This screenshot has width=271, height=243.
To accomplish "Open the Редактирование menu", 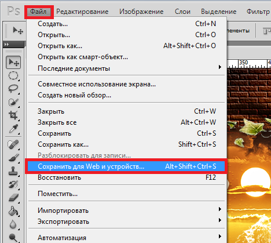I will [82, 12].
